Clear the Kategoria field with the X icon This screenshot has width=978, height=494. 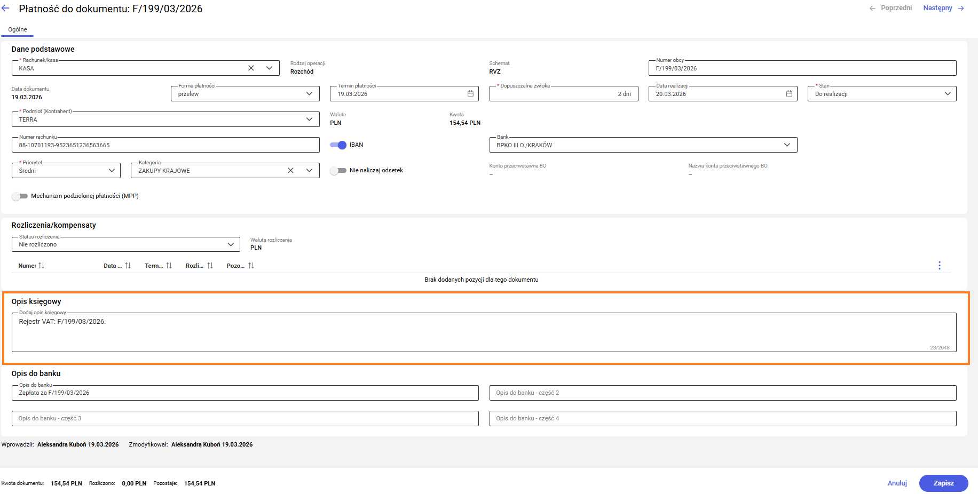(290, 171)
